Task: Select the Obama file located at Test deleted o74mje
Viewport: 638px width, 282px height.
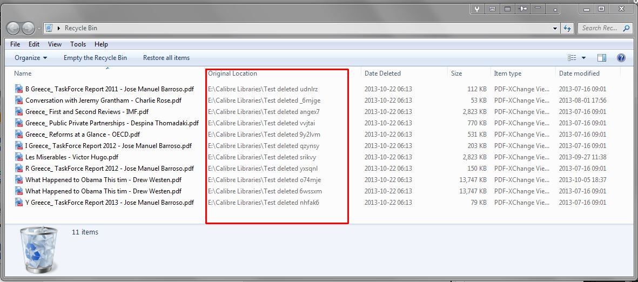Action: point(103,180)
